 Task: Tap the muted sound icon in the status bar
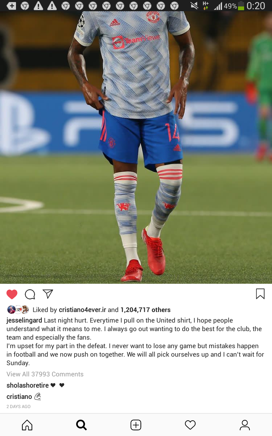pyautogui.click(x=194, y=5)
